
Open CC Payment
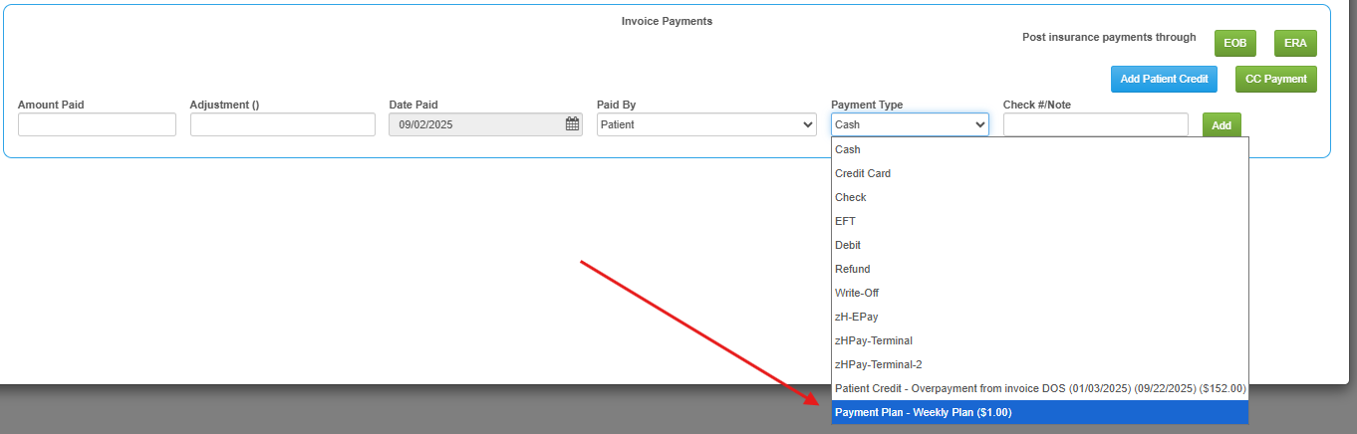tap(1275, 79)
